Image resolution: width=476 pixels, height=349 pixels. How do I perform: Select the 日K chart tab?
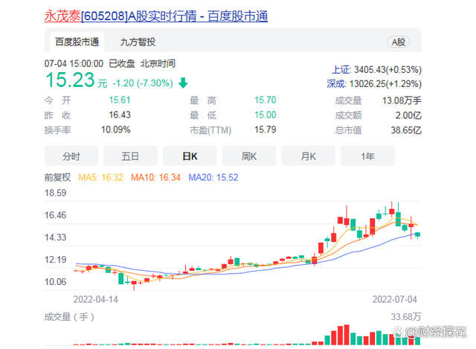point(190,156)
